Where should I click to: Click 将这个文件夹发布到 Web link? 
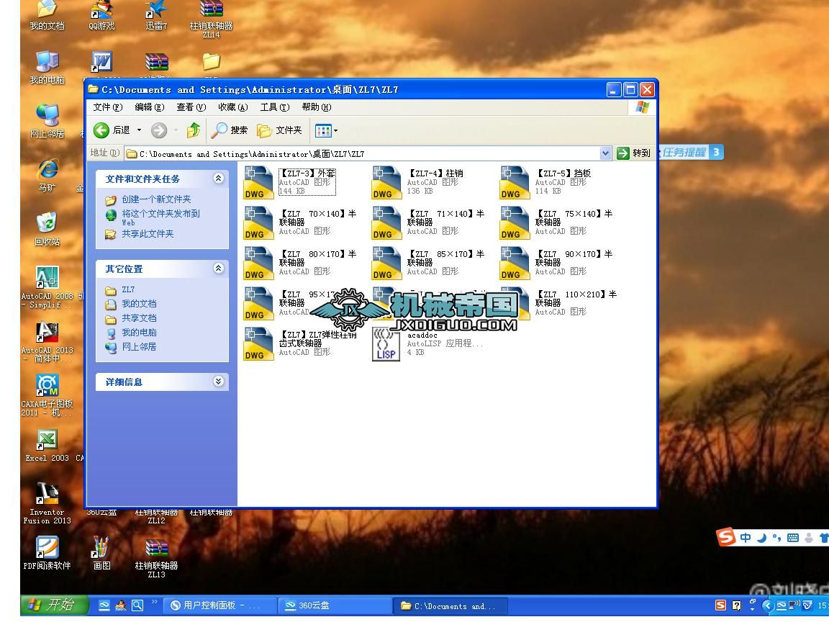tap(160, 217)
